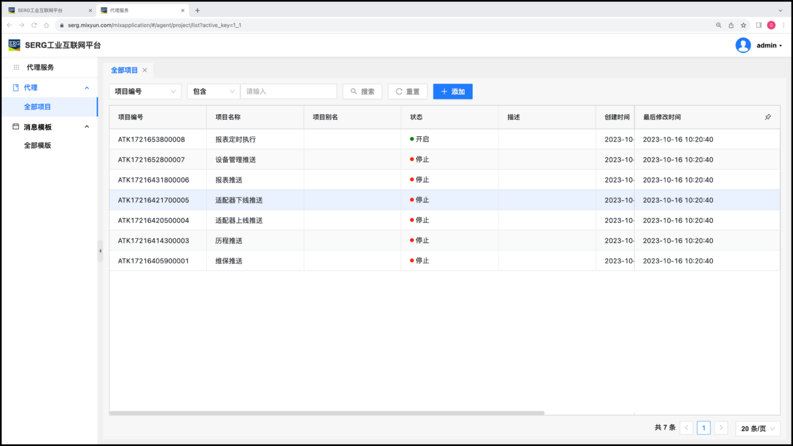
Task: Click the 请输入 search input field
Action: [288, 91]
